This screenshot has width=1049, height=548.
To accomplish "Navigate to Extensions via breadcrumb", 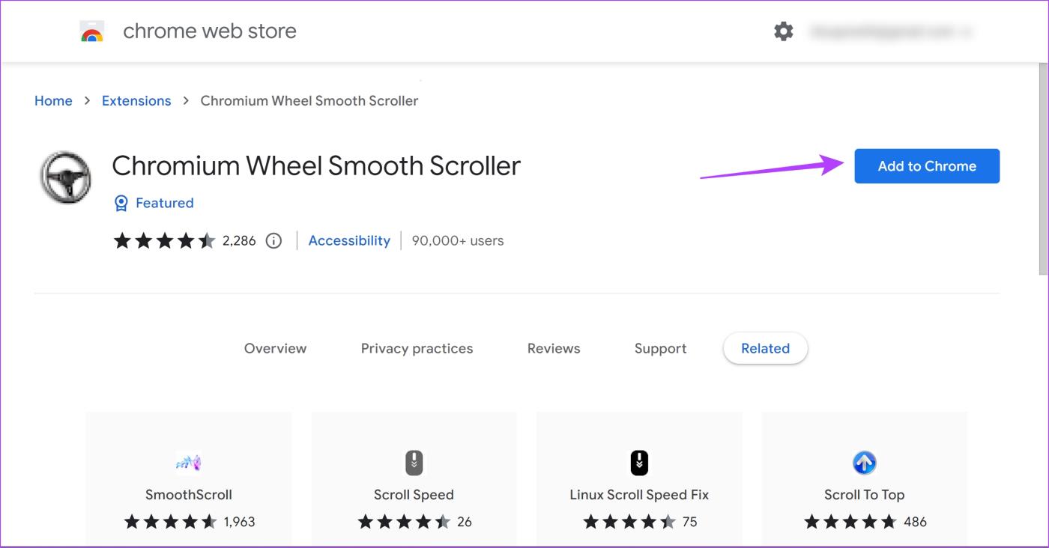I will (136, 100).
